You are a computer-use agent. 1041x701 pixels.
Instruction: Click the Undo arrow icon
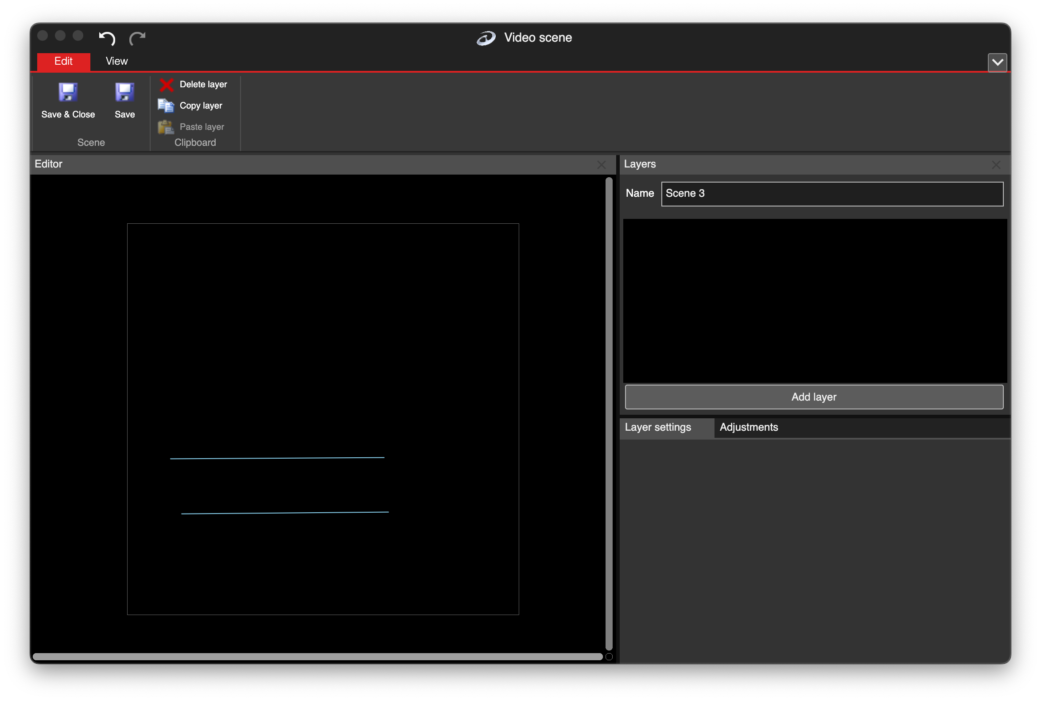pos(107,38)
